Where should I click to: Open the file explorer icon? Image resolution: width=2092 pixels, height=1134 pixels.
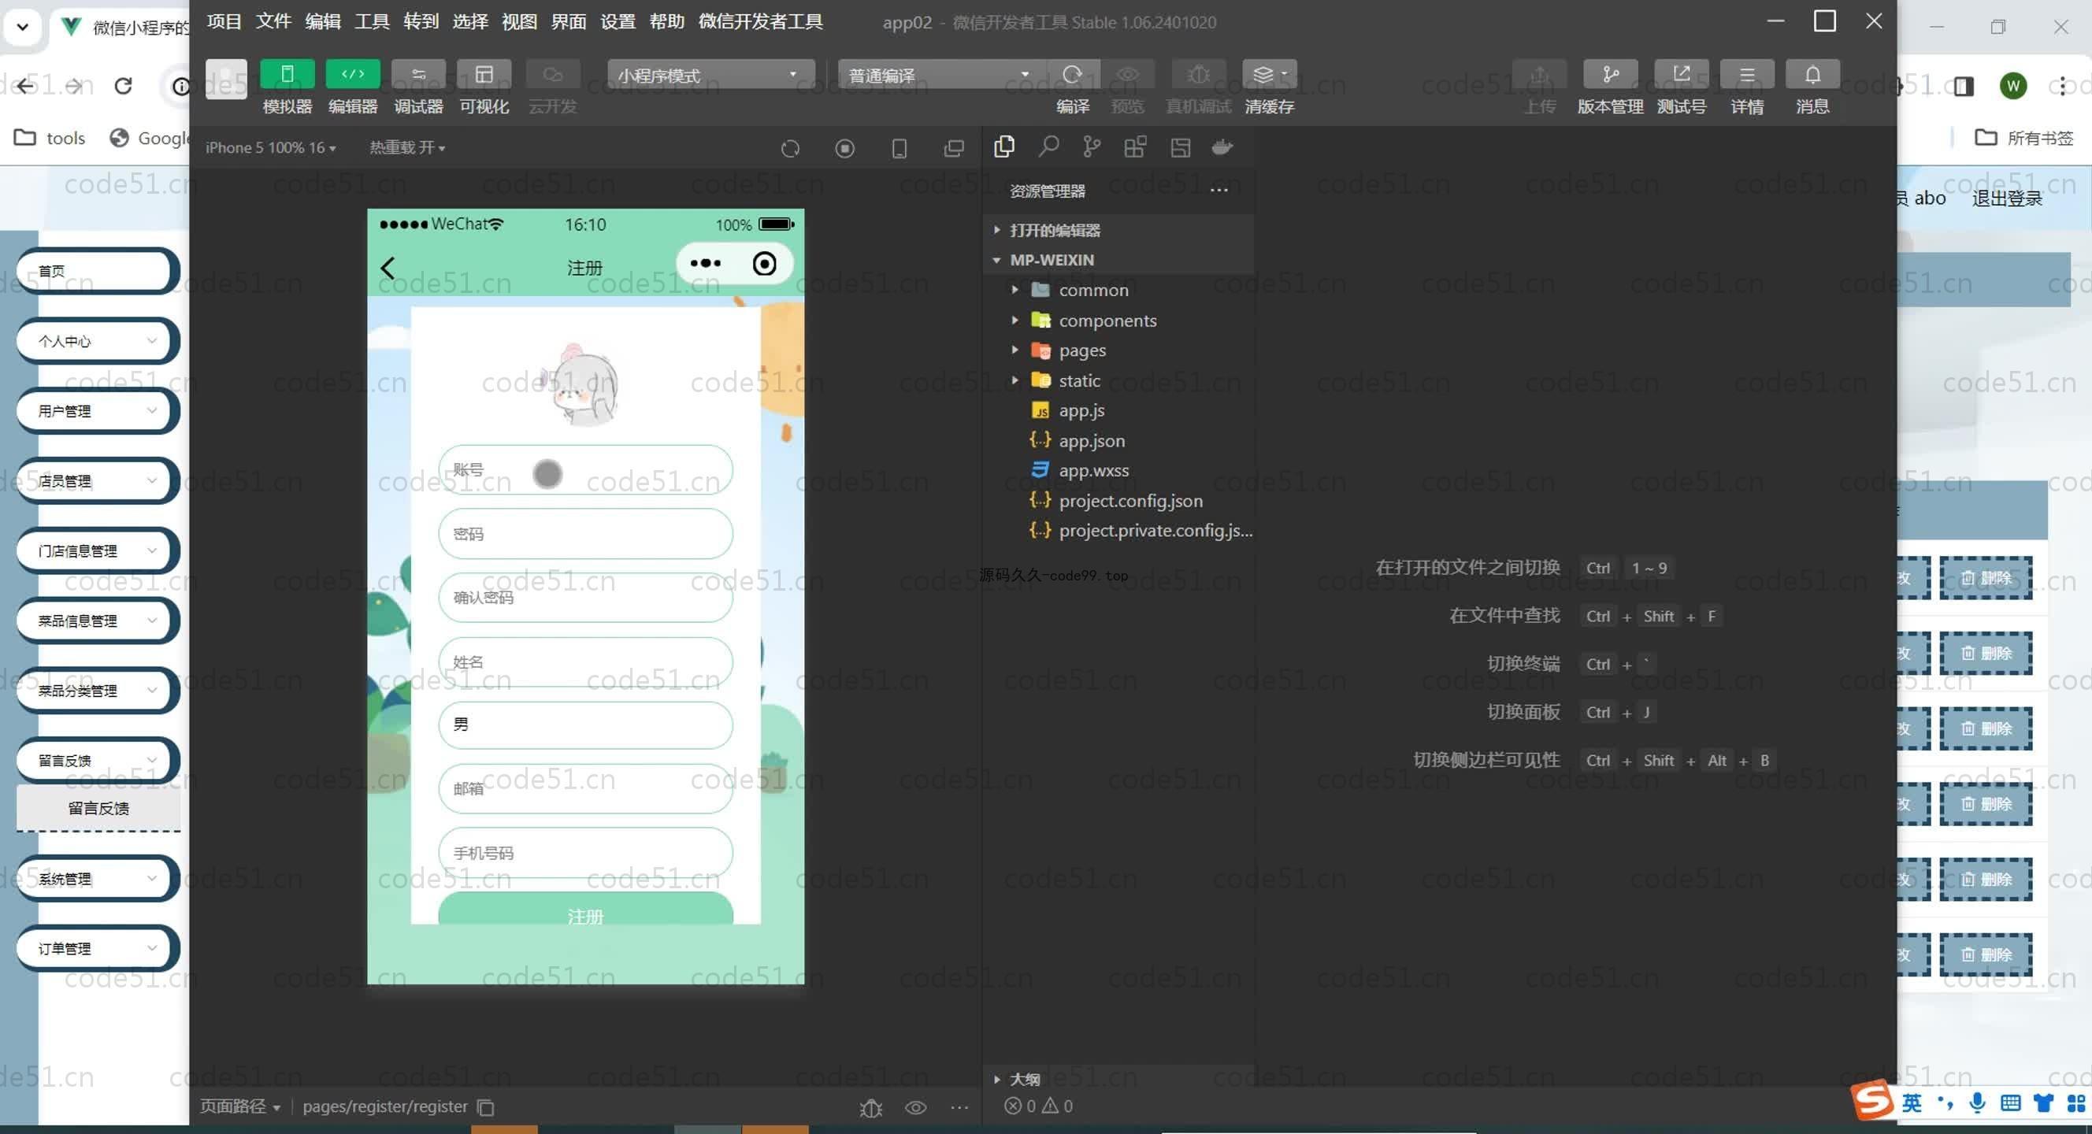point(1003,146)
